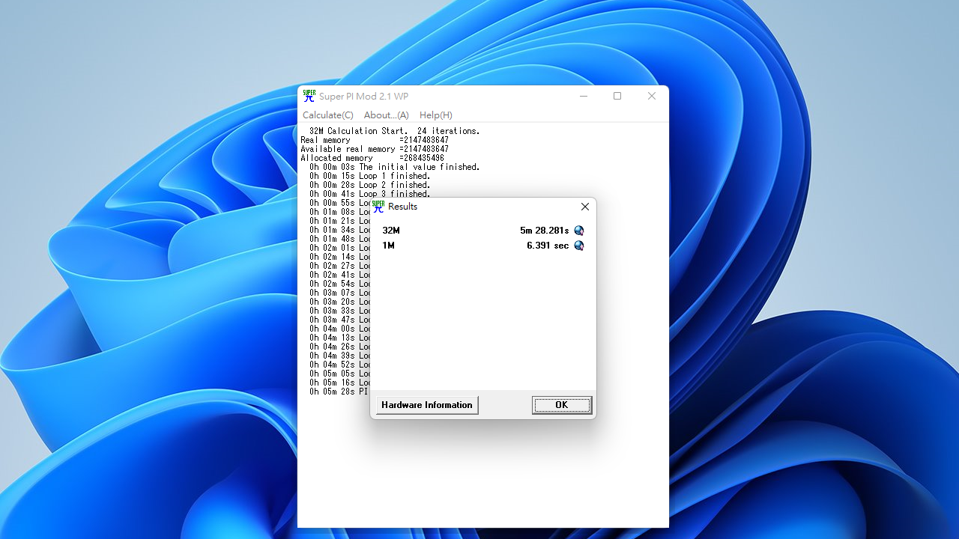Click "The initial value finished" log line
Image resolution: width=959 pixels, height=539 pixels.
pyautogui.click(x=395, y=167)
